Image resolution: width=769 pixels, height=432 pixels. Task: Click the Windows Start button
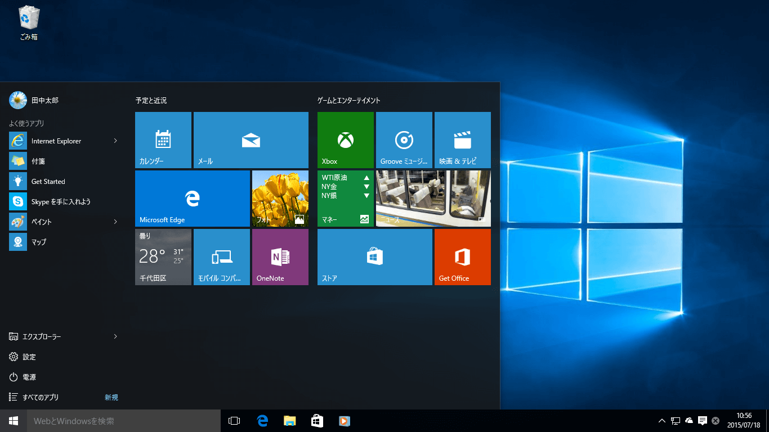[x=14, y=421]
